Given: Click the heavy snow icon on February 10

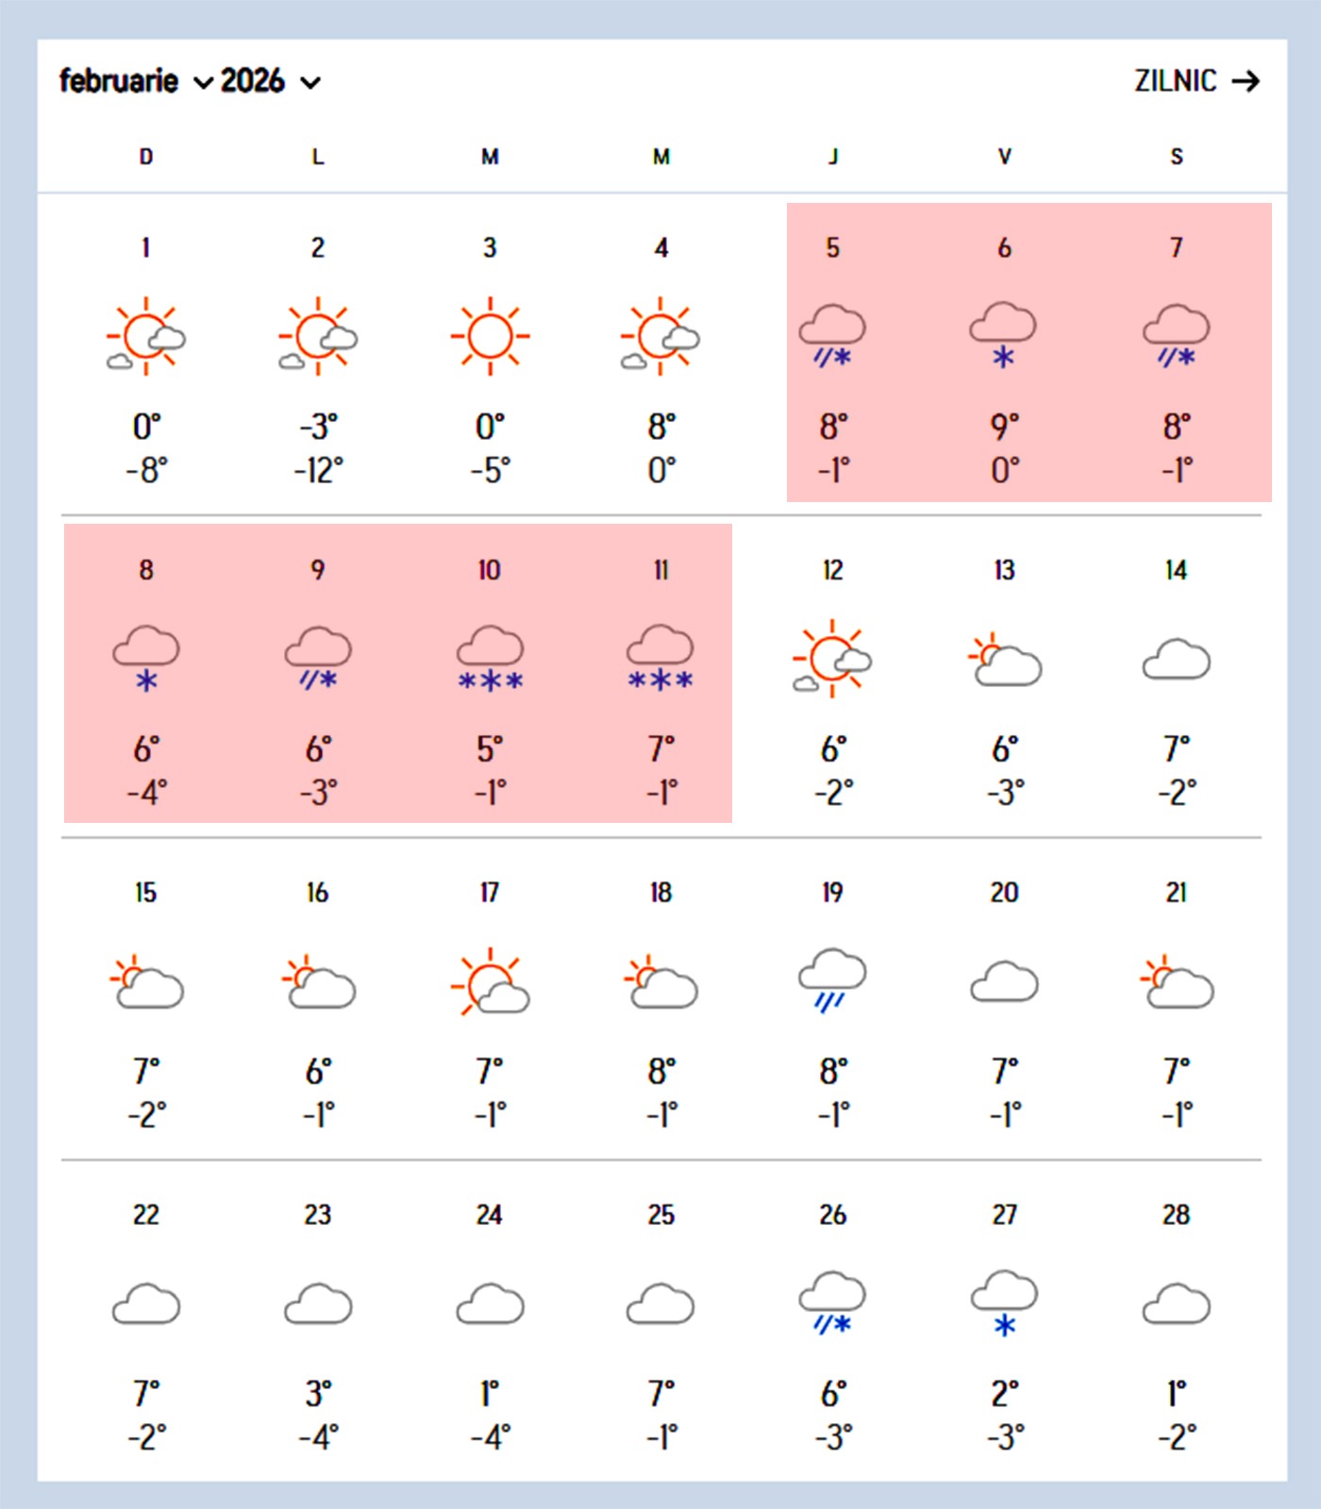Looking at the screenshot, I should [490, 659].
